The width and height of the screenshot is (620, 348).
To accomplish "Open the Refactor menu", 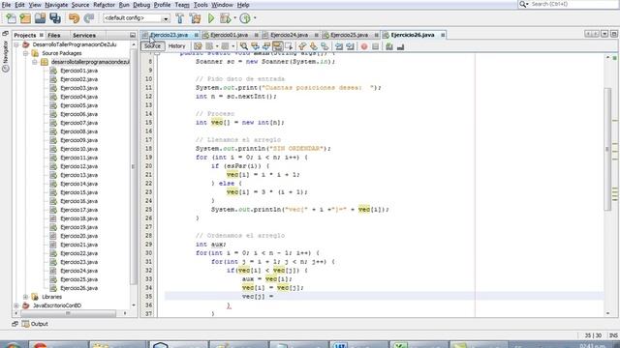I will pyautogui.click(x=104, y=5).
